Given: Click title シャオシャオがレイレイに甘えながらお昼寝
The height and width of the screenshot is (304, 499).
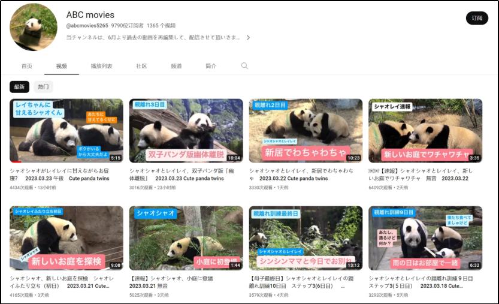Looking at the screenshot, I should click(x=59, y=174).
